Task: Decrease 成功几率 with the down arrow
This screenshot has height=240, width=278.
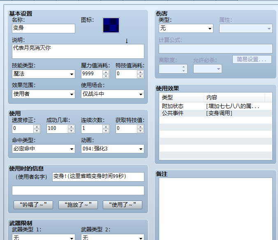Action: point(71,131)
